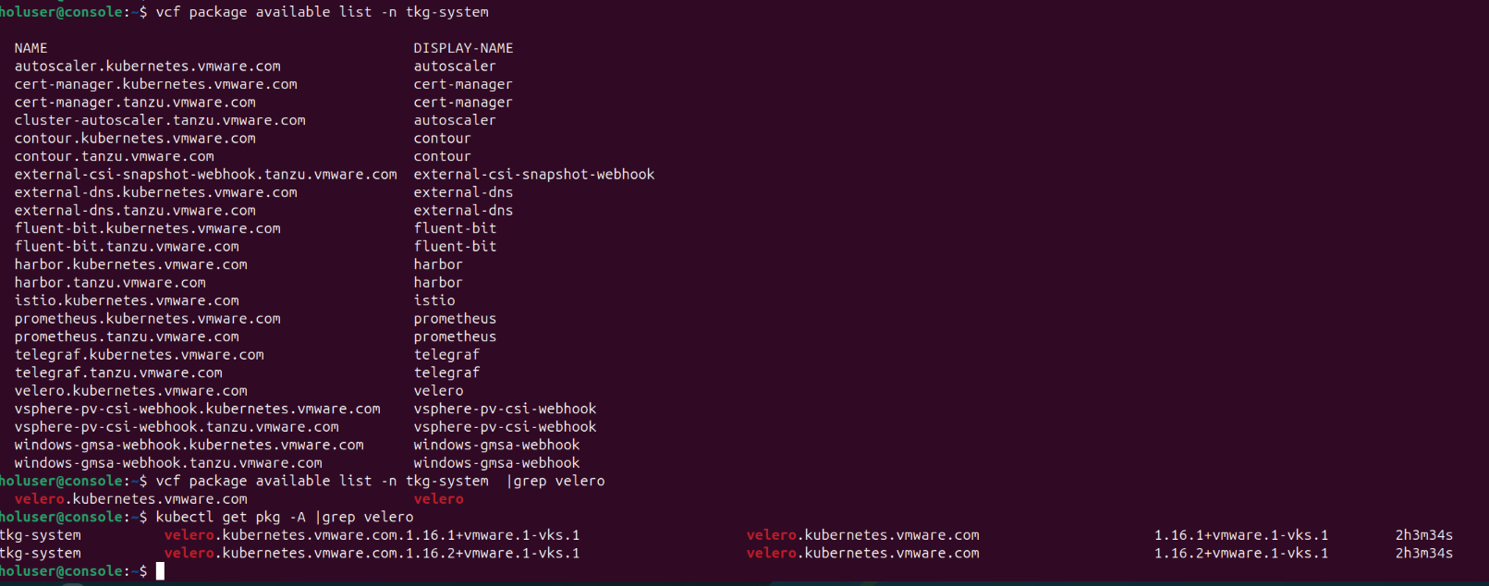The image size is (1489, 586).
Task: Select external-csi-snapshot-webhook.tanzu.vmware.com package name
Action: click(205, 175)
